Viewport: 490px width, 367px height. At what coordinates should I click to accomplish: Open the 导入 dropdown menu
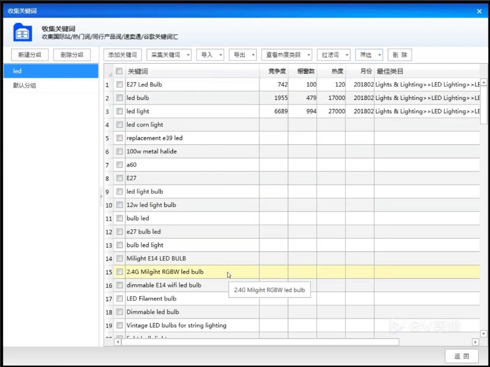point(210,55)
